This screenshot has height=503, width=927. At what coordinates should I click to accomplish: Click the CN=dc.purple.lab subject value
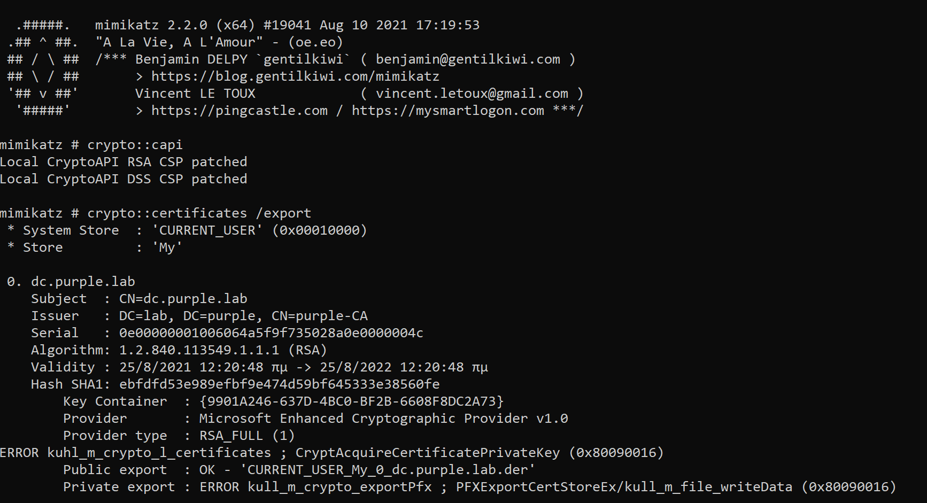coord(183,299)
